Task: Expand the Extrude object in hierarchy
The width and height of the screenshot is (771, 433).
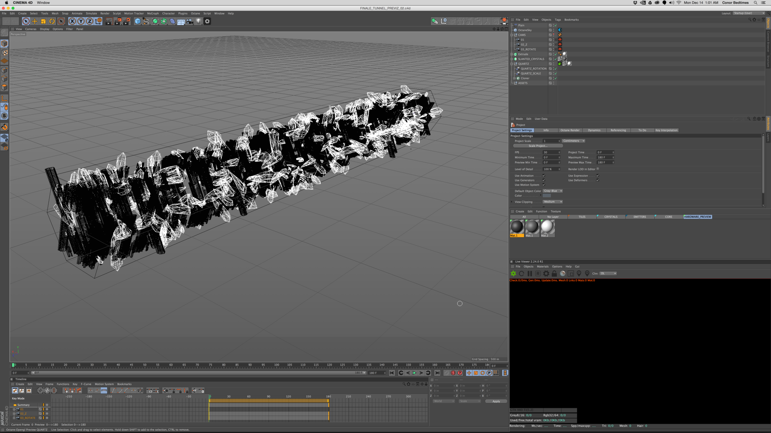Action: point(512,54)
